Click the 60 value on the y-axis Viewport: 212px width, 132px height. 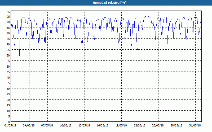pyautogui.click(x=8, y=55)
